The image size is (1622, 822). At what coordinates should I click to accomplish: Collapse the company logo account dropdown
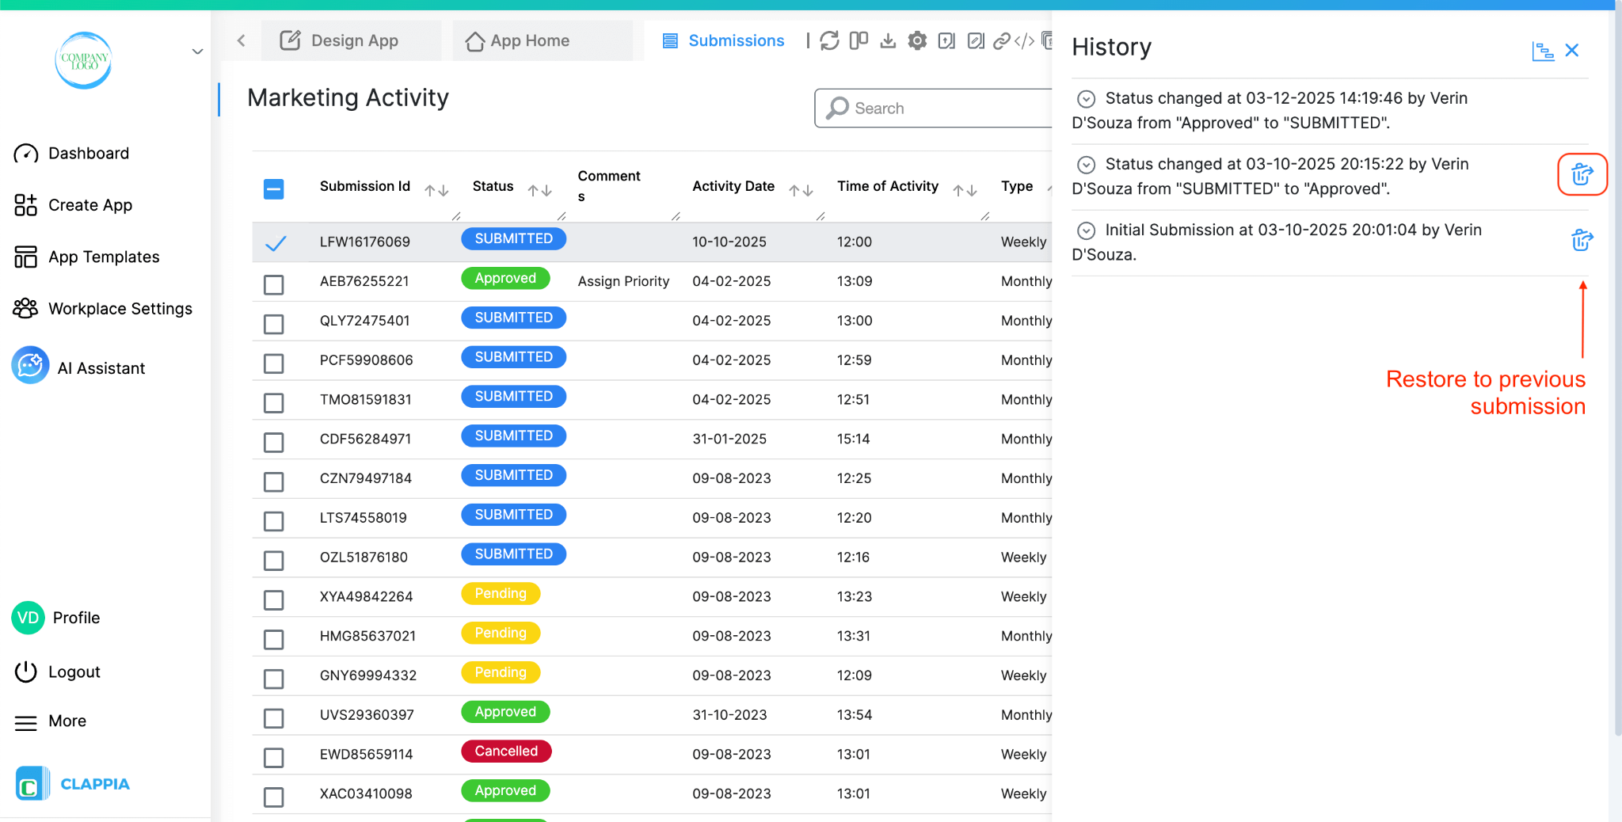197,51
